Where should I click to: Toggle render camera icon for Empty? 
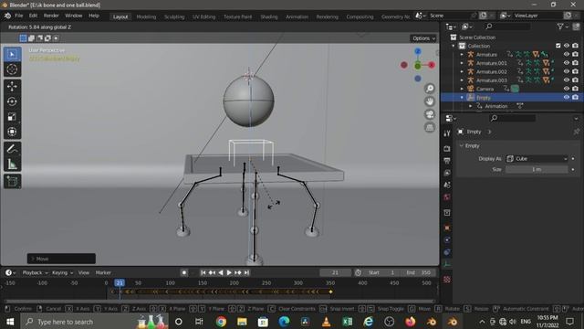576,98
